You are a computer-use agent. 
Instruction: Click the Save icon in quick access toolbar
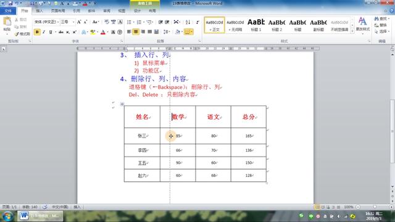tap(10, 3)
